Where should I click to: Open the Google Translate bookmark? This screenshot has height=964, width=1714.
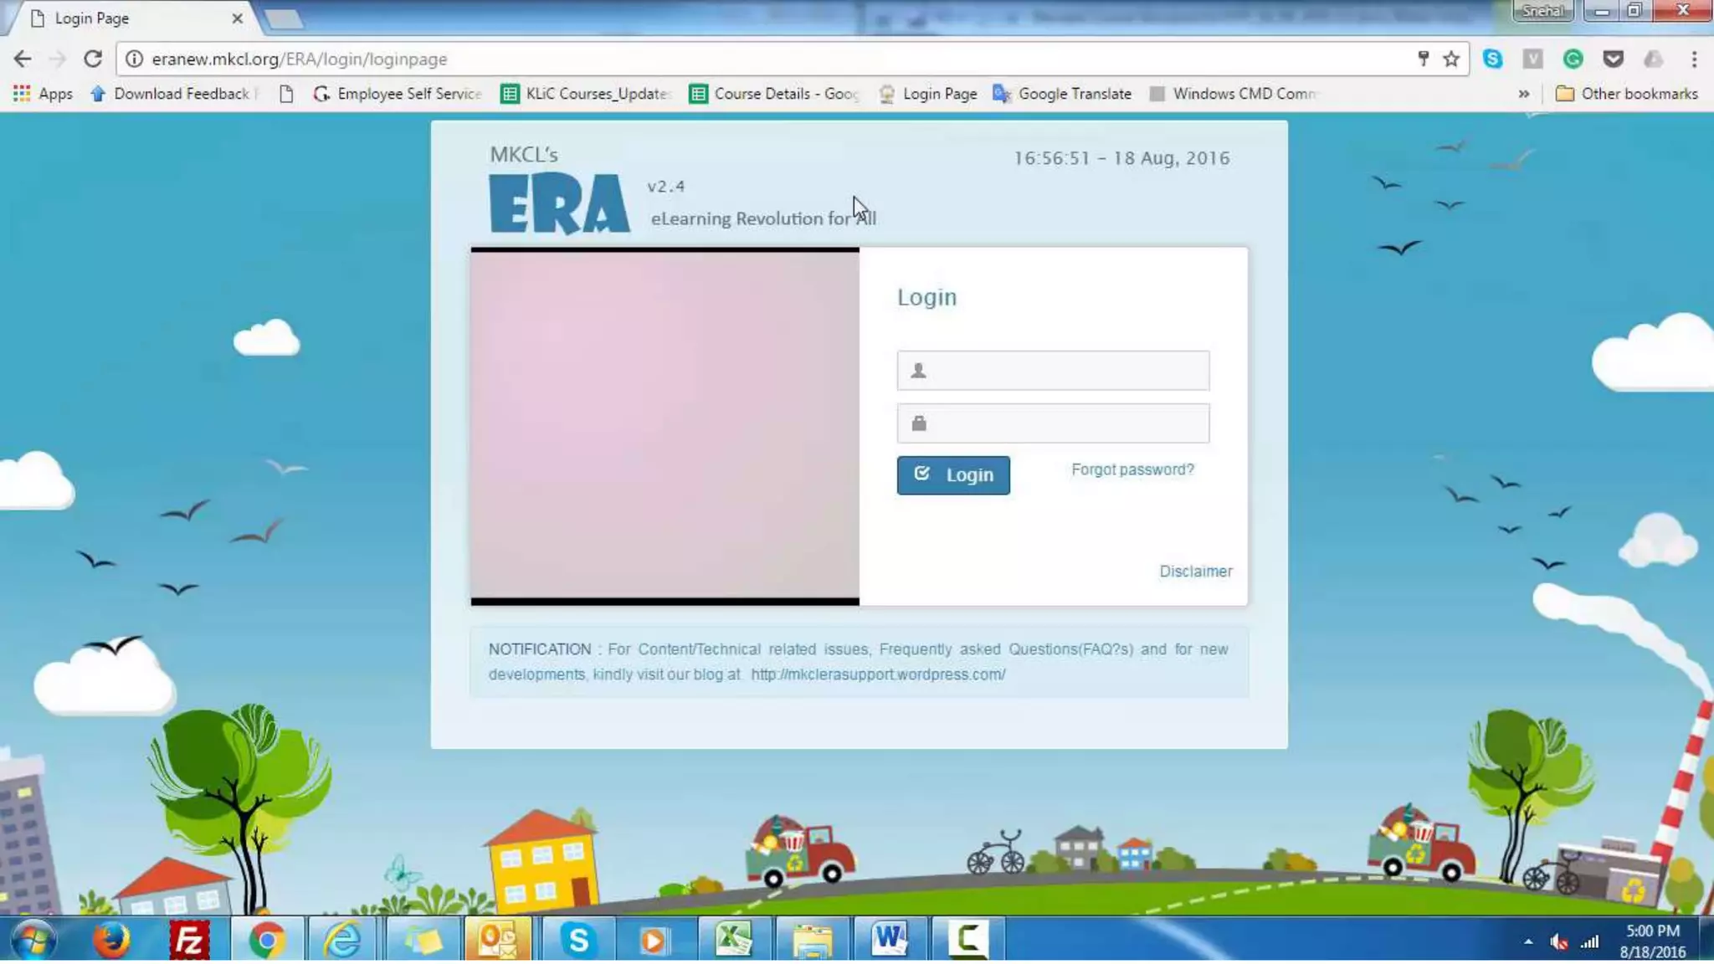[x=1062, y=94]
